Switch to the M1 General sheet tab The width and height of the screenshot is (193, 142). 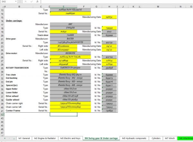pyautogui.click(x=24, y=138)
